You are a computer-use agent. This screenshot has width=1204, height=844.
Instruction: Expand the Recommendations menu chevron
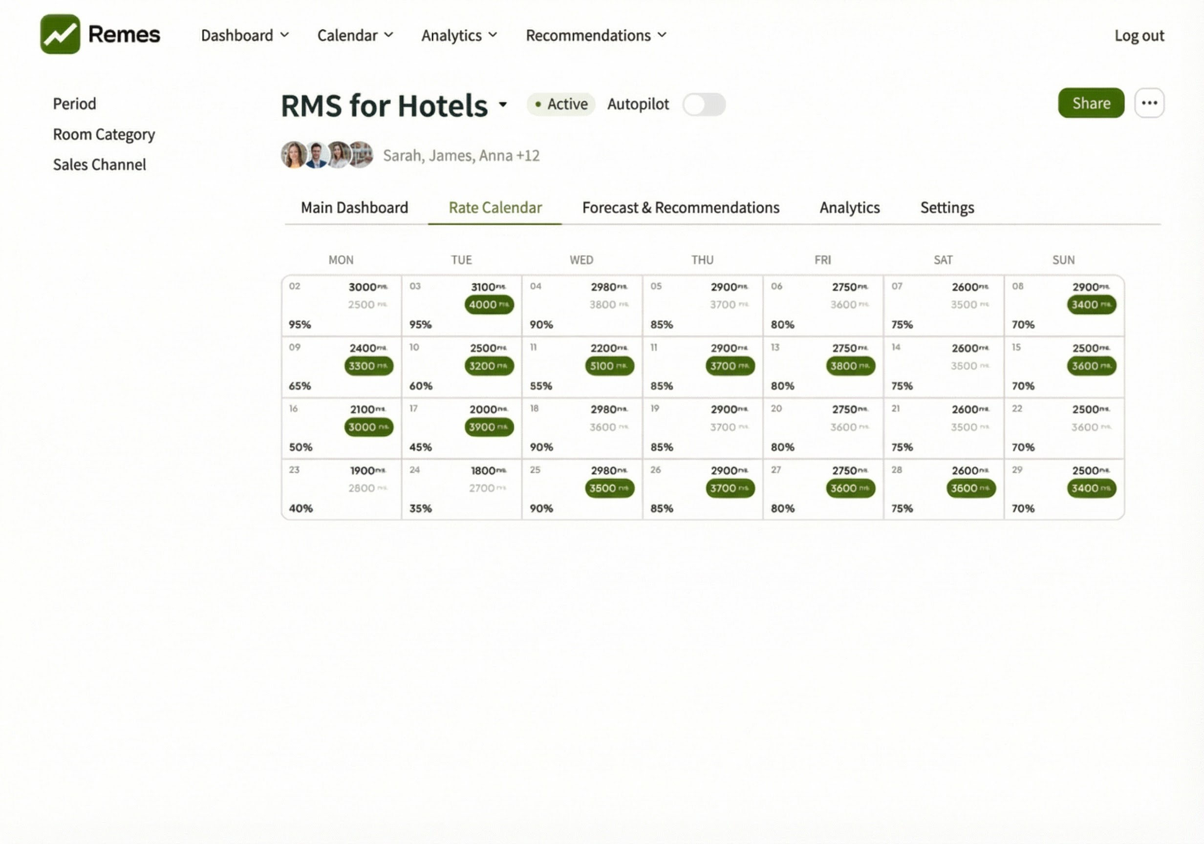[662, 35]
